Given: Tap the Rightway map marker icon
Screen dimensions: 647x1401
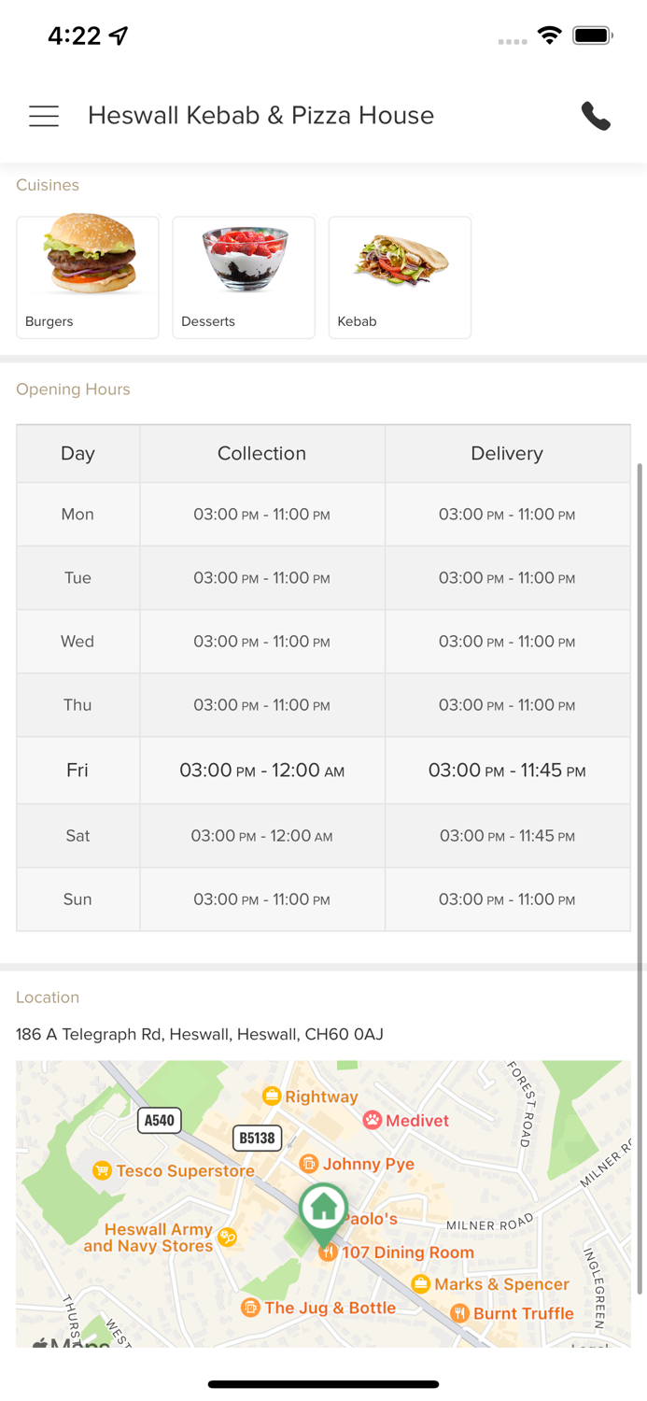Looking at the screenshot, I should coord(272,1096).
